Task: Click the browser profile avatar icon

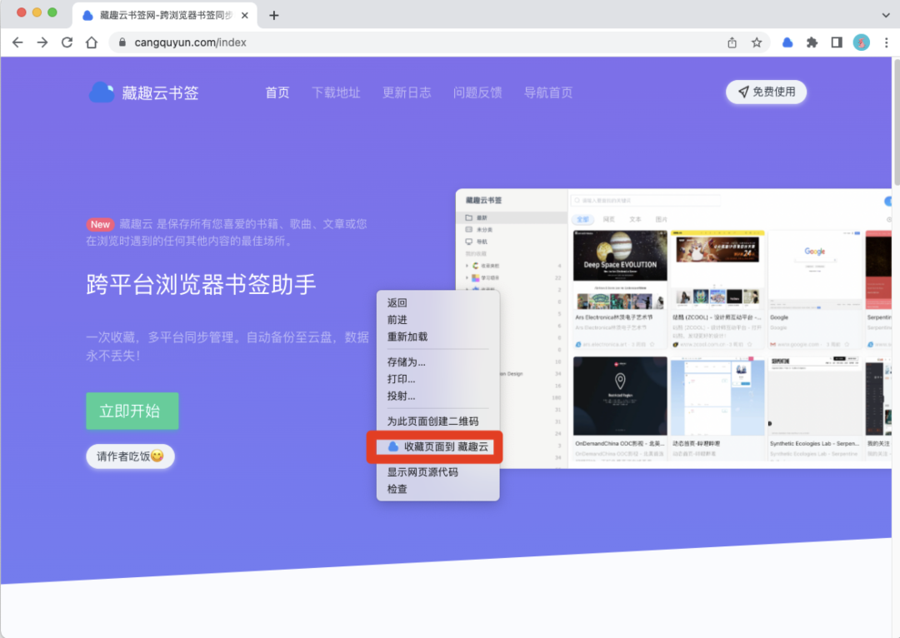Action: pyautogui.click(x=861, y=41)
